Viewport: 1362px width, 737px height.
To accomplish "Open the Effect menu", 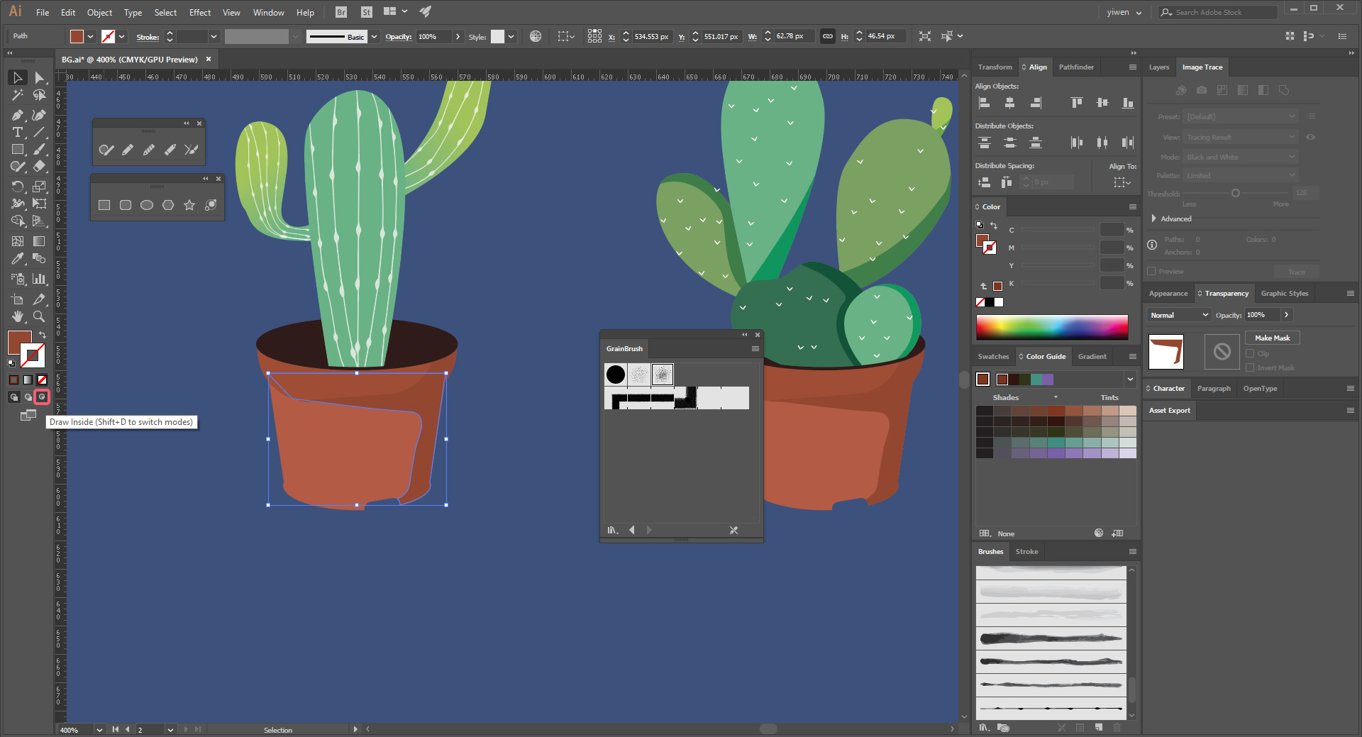I will [x=200, y=13].
